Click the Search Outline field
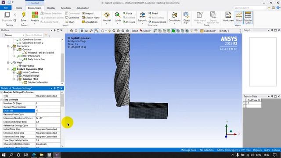This screenshot has width=281, height=158. tap(34, 35)
